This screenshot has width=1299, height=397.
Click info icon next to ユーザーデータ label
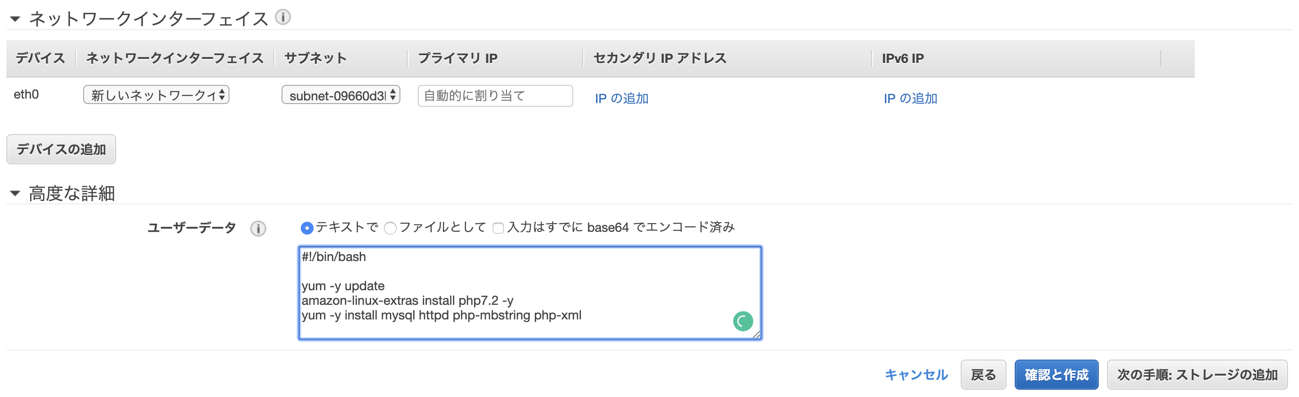(x=258, y=229)
